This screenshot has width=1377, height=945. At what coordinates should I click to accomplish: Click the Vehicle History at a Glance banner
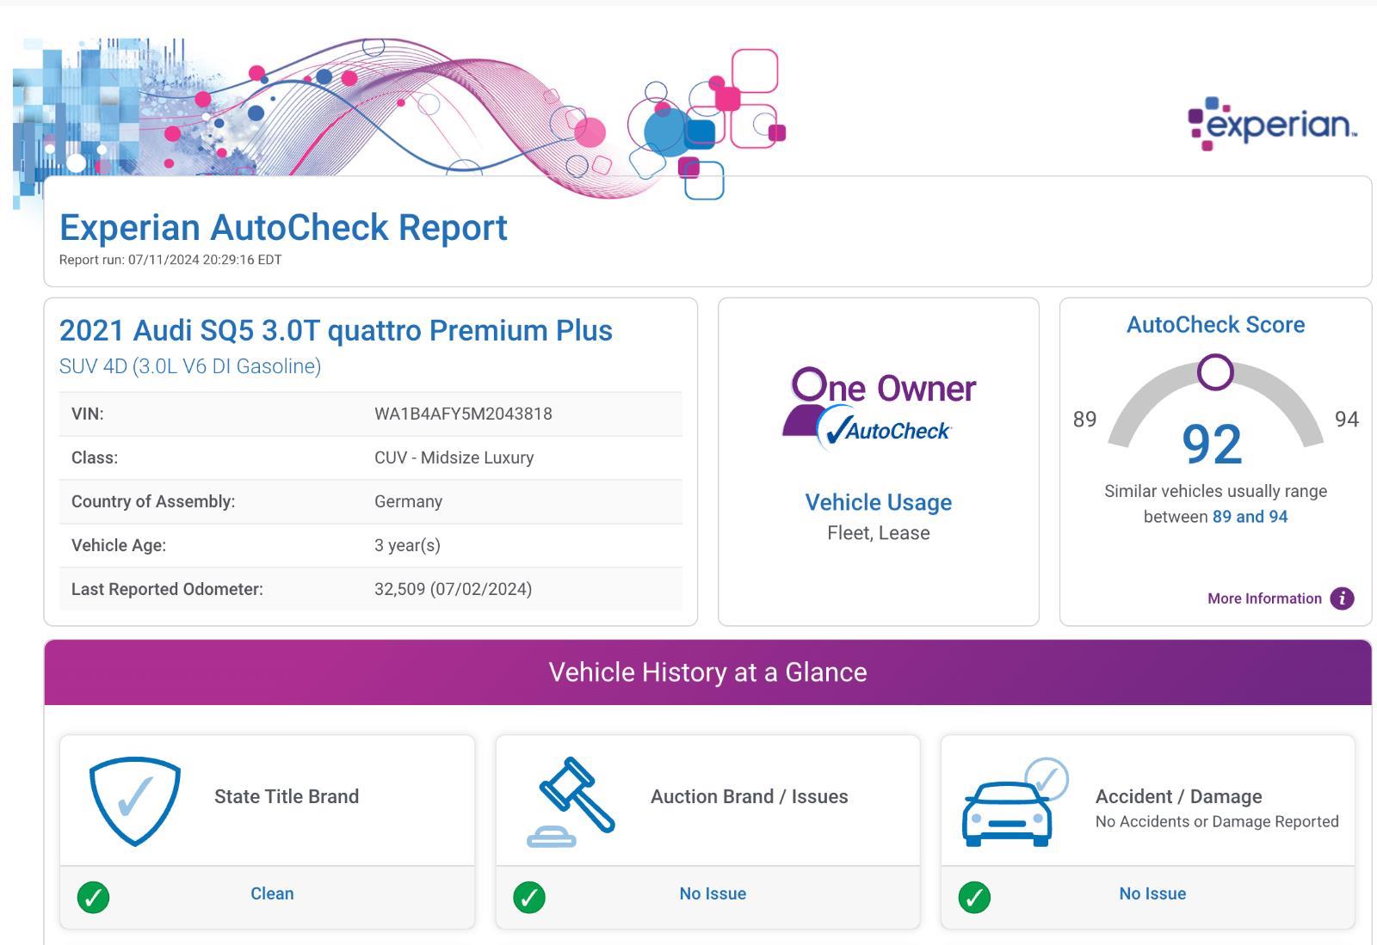(x=707, y=672)
